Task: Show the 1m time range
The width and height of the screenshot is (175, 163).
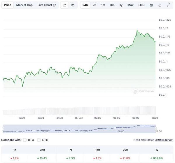Action: tap(103, 5)
